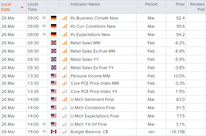Click approximate-time symbol in U Mich 1Yr Inf row
This screenshot has height=136, width=206.
pyautogui.click(x=44, y=124)
